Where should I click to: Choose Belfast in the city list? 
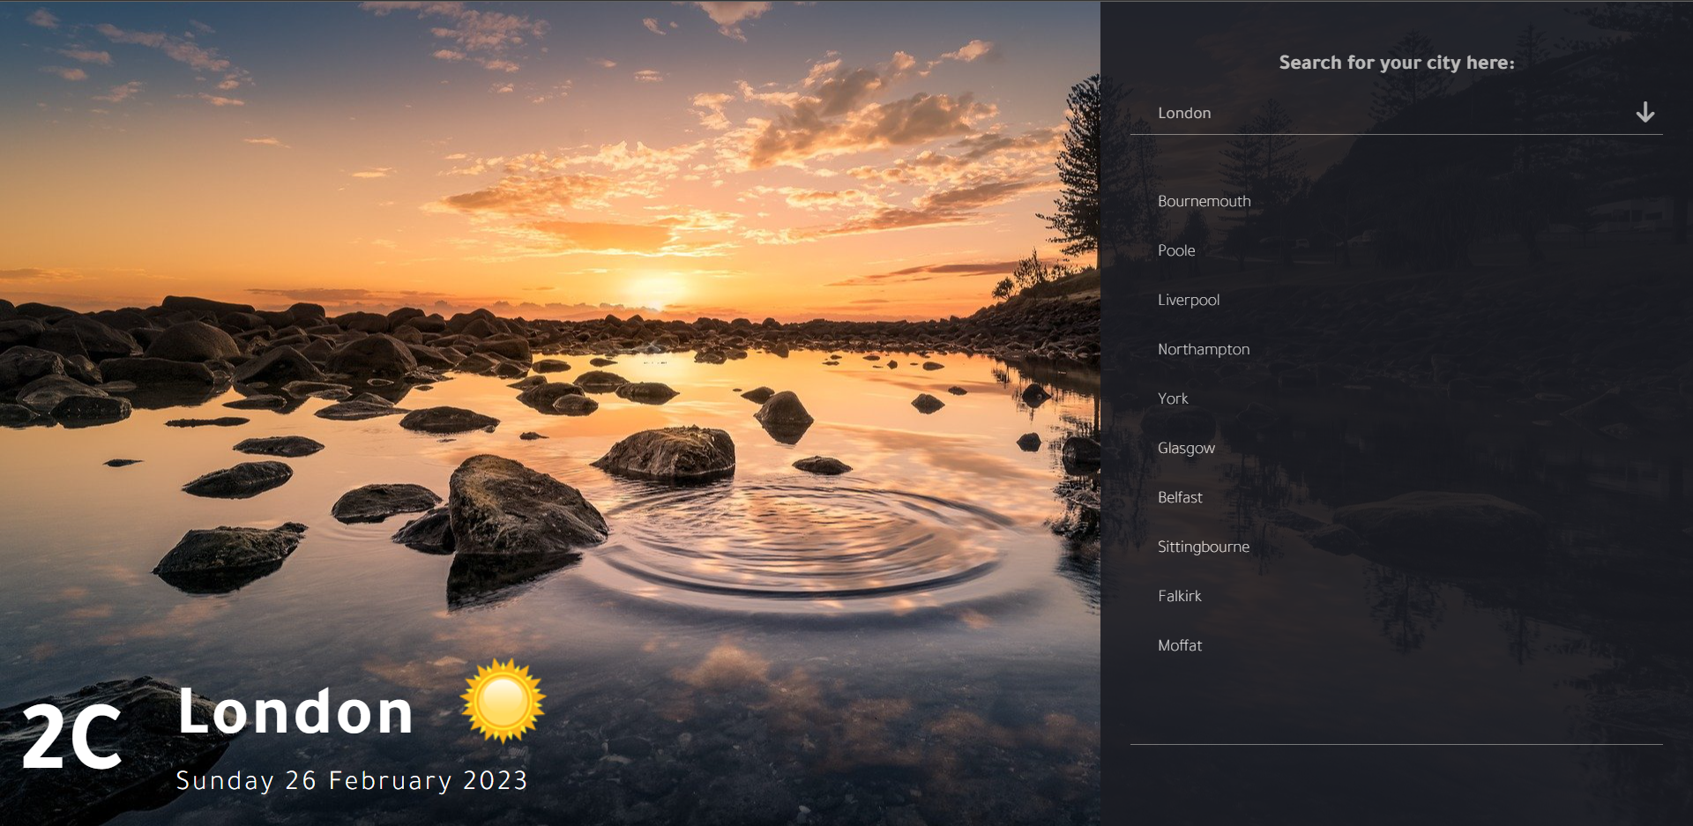pyautogui.click(x=1180, y=497)
